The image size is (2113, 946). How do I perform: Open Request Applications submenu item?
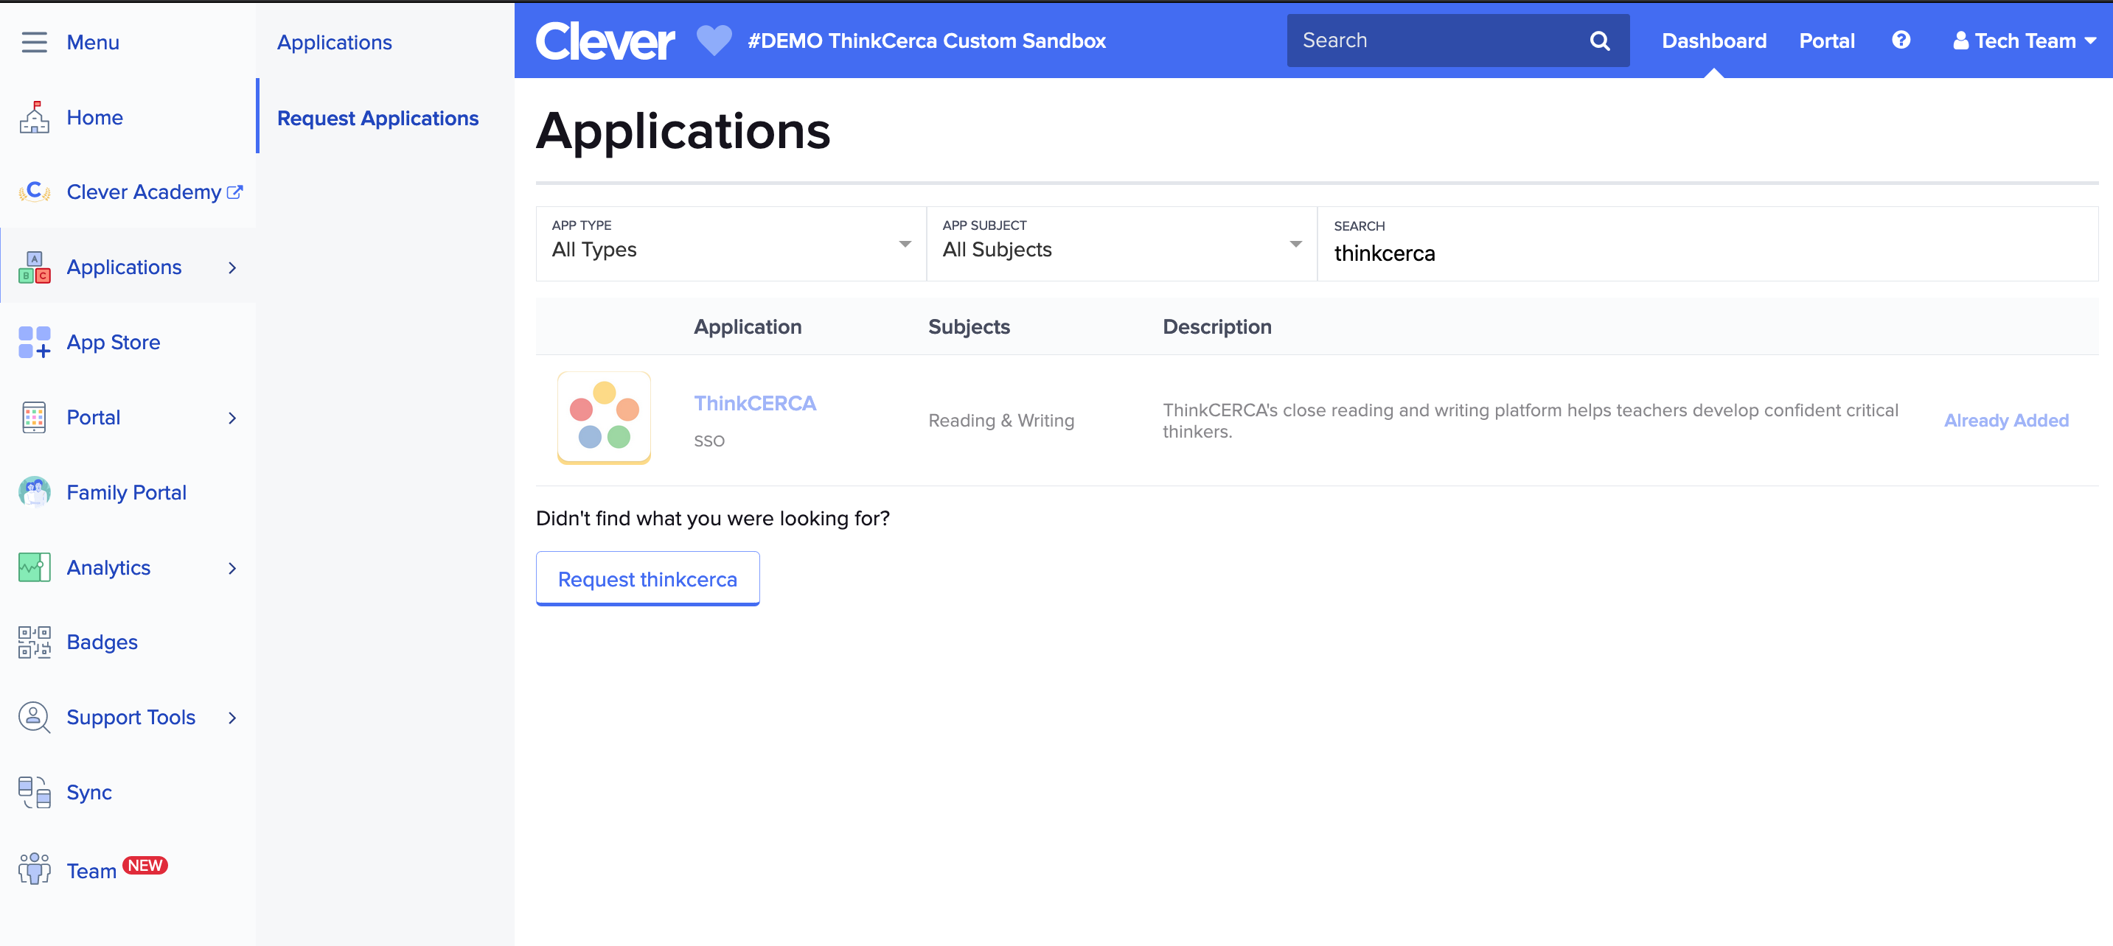tap(377, 118)
